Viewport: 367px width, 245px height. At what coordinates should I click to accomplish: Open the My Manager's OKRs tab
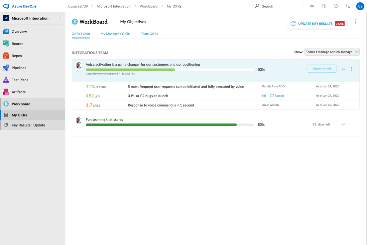pyautogui.click(x=115, y=34)
